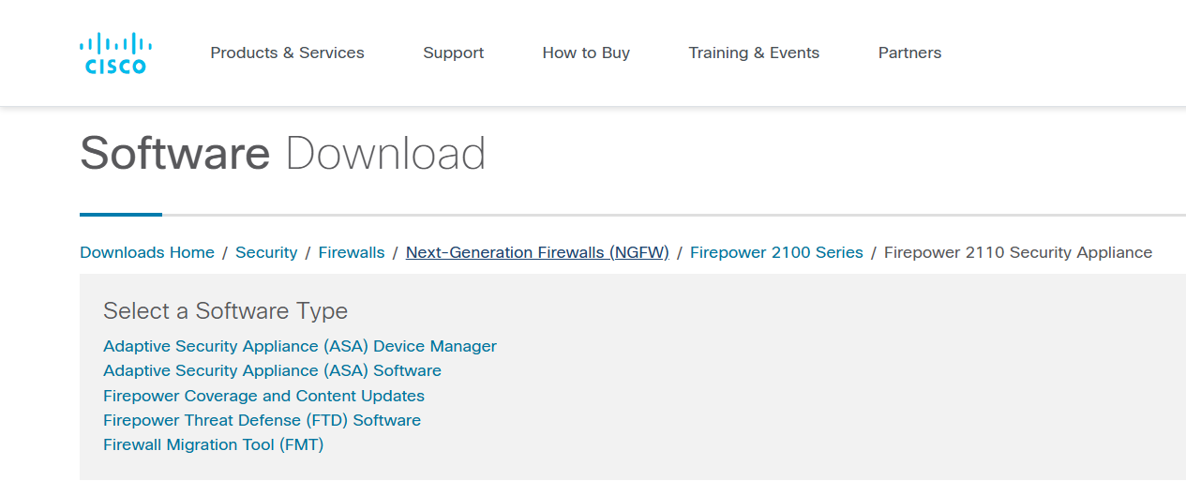Click Firepower 2110 Security Appliance breadcrumb text

pos(1018,252)
